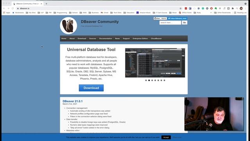Open the Bookmarks star bookmark
Image resolution: width=250 pixels, height=141 pixels.
click(x=18, y=13)
